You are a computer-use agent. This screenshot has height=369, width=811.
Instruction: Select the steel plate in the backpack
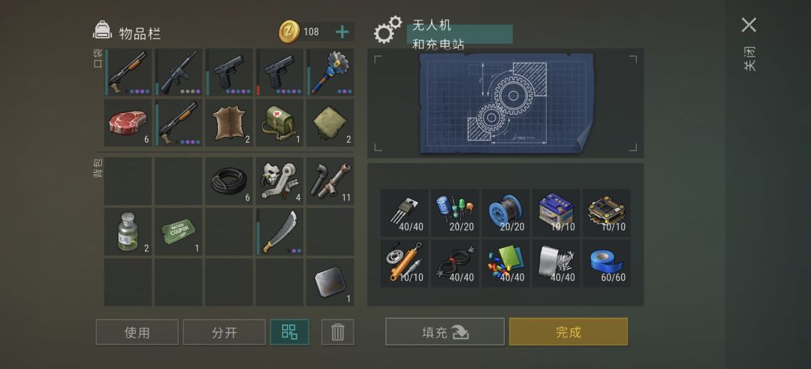(330, 283)
